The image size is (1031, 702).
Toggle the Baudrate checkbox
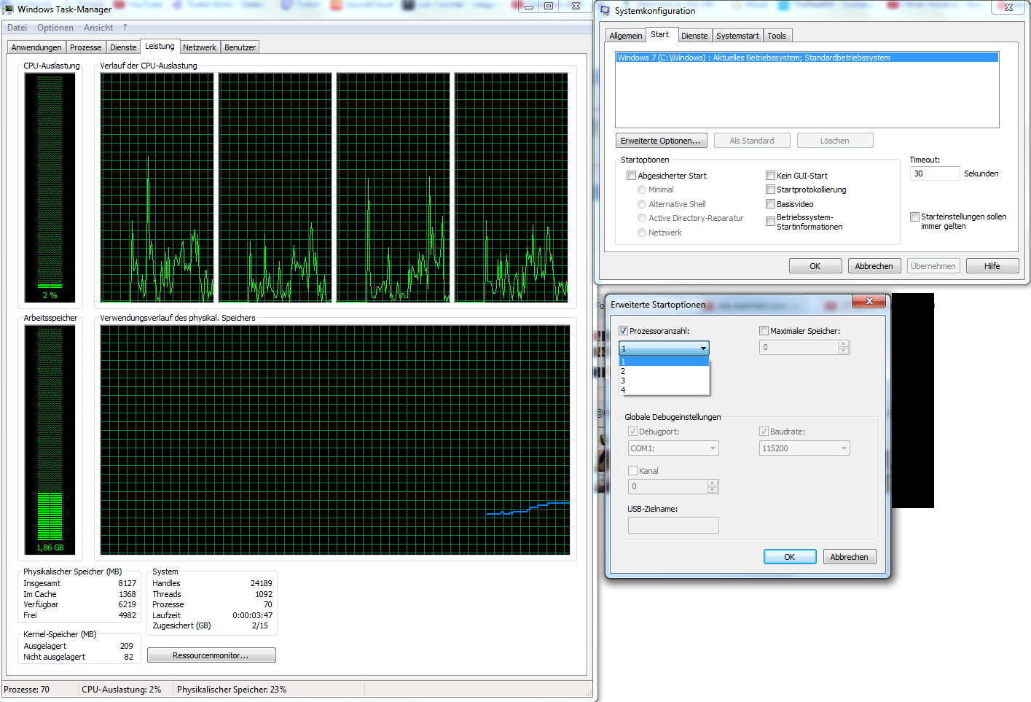764,432
